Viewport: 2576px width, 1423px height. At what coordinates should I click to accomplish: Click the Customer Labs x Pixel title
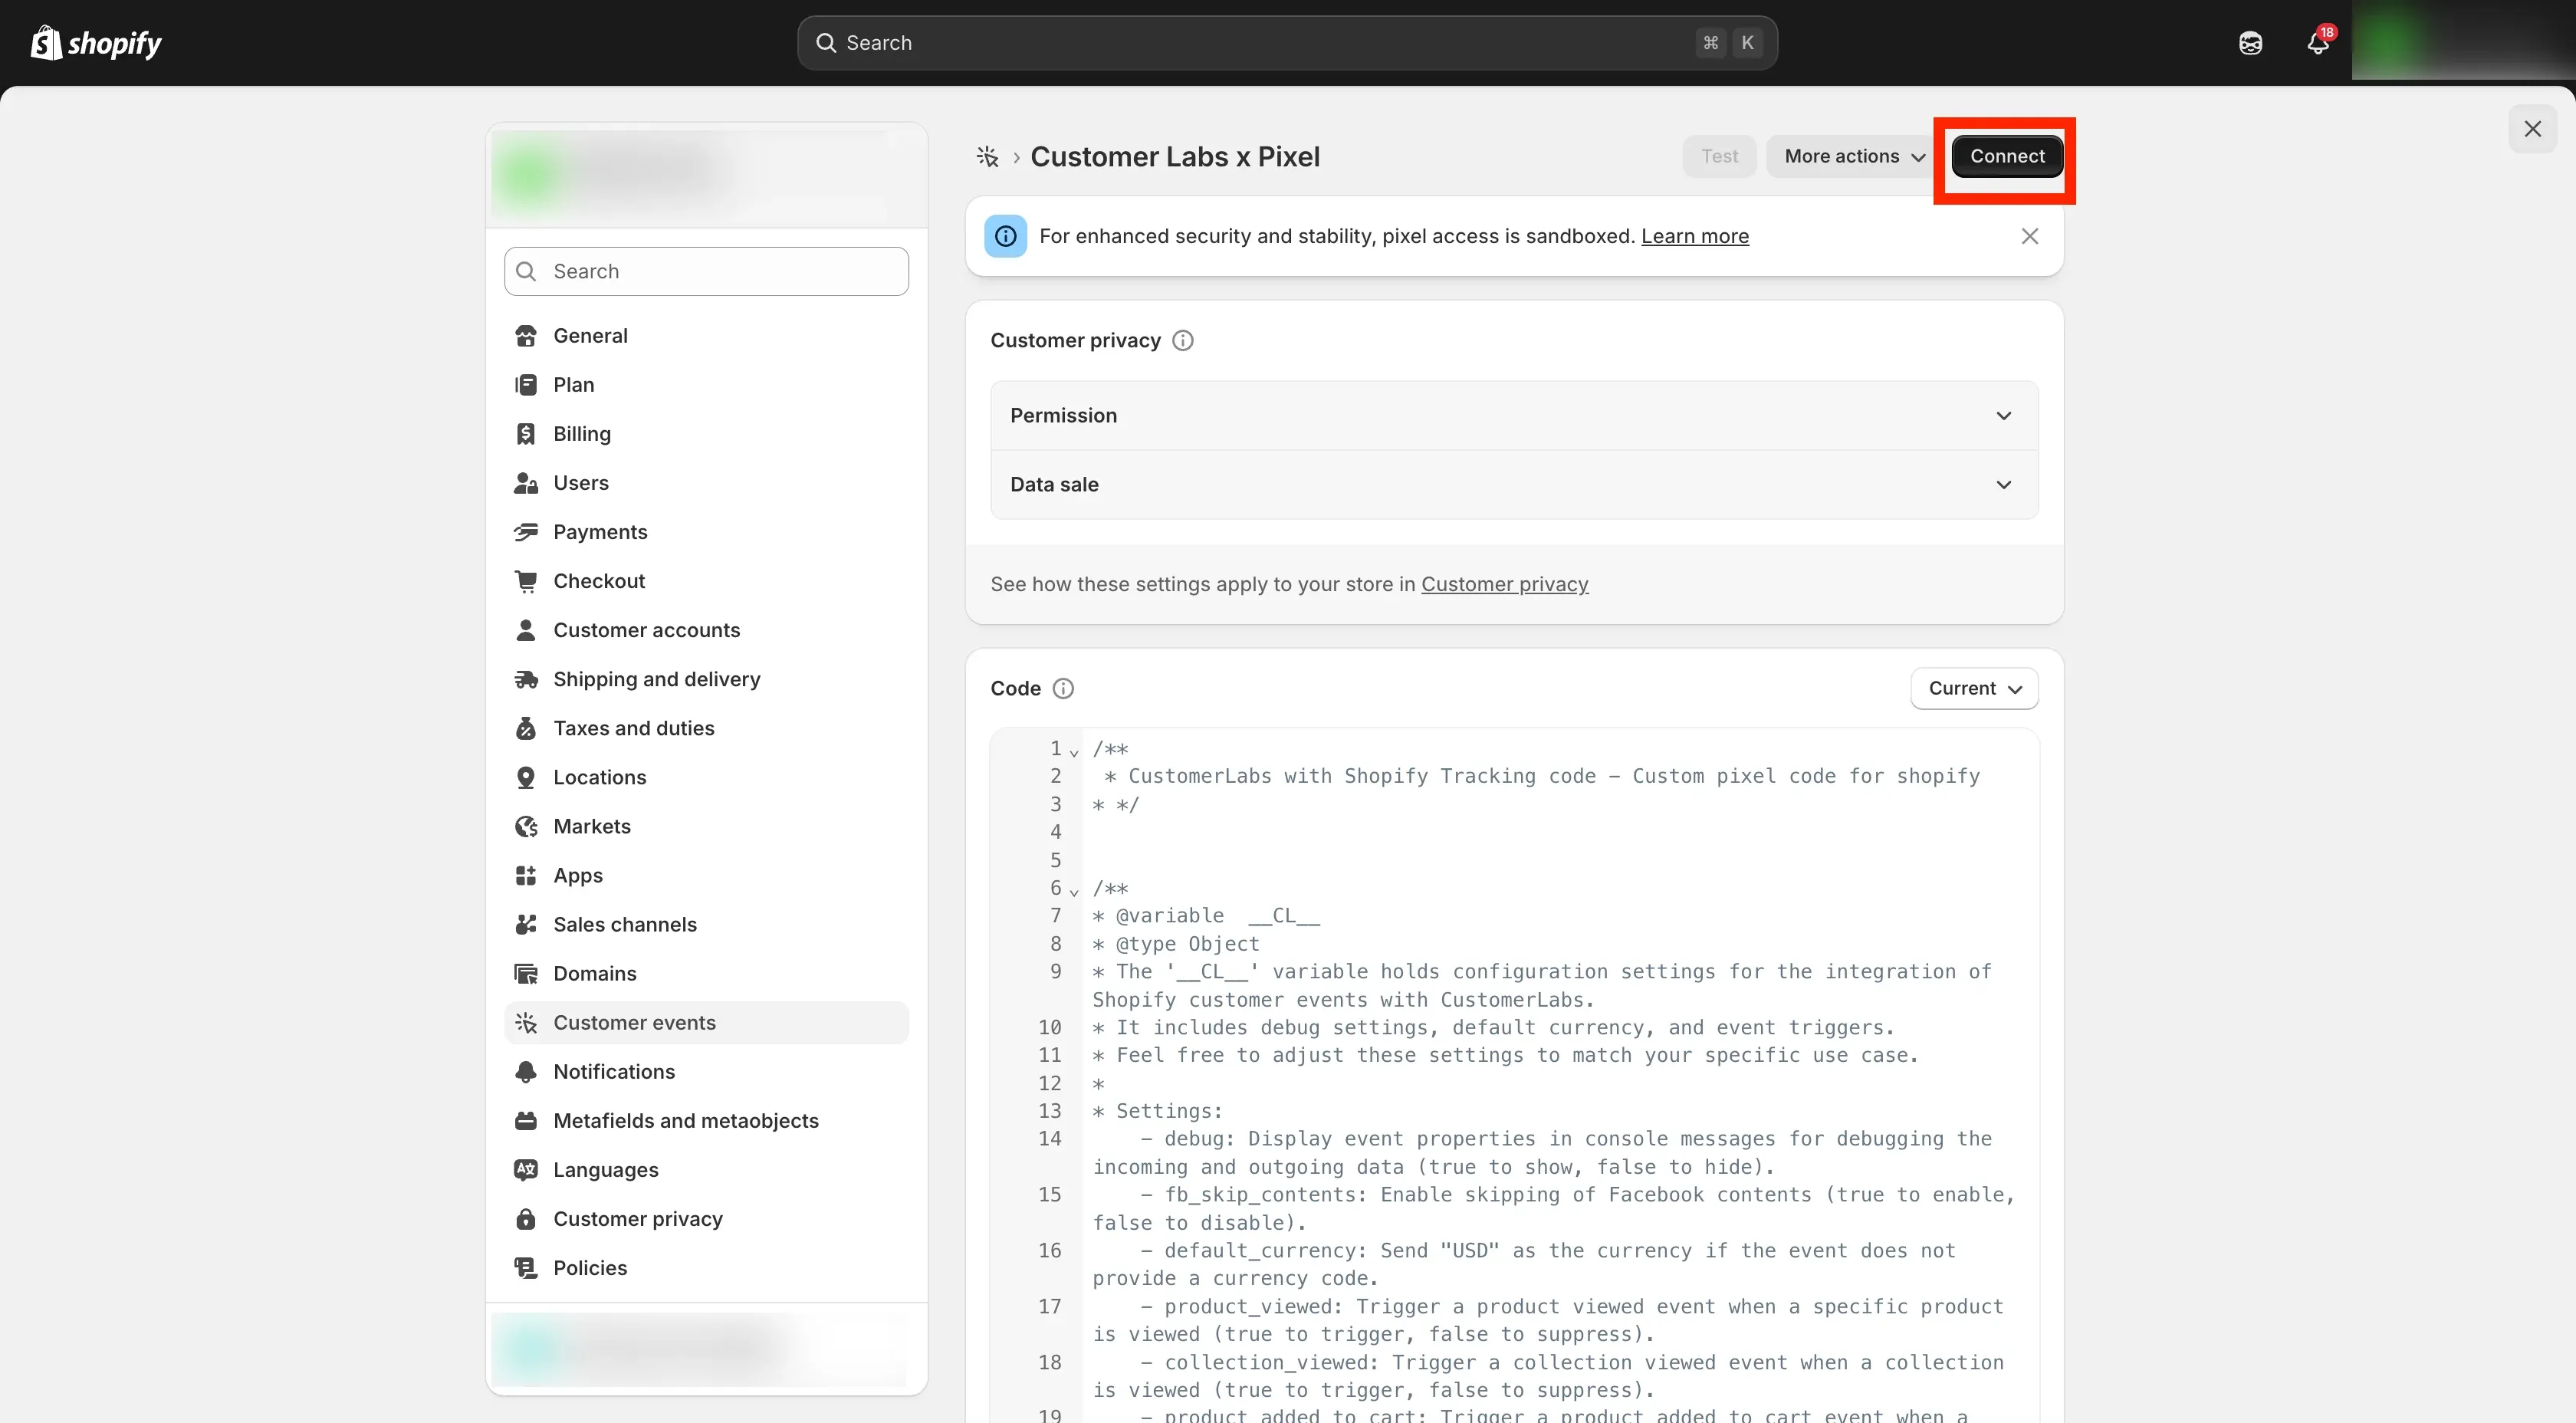point(1175,157)
